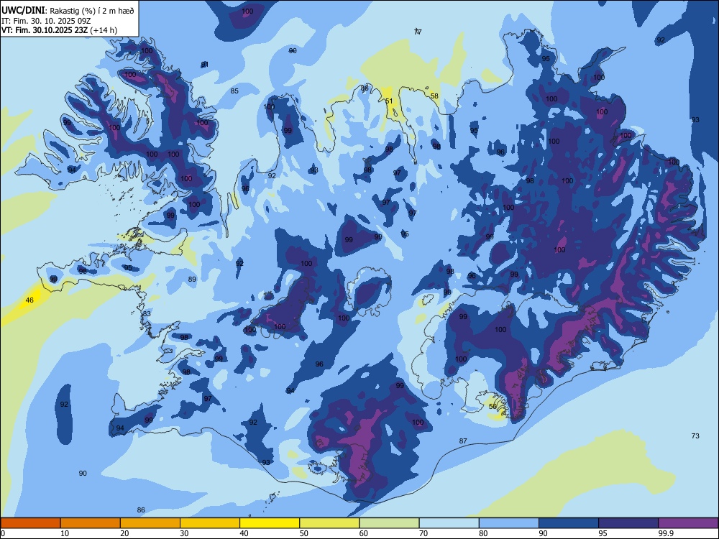Viewport: 719px width, 539px height.
Task: Click the 20–30 legend color swatch
Action: coord(150,523)
